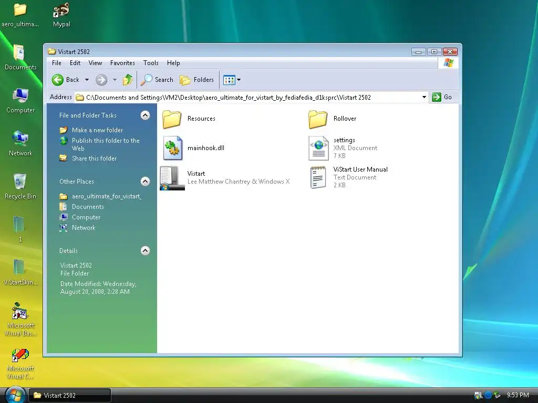Click the settings file name

click(344, 140)
